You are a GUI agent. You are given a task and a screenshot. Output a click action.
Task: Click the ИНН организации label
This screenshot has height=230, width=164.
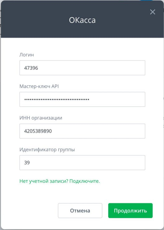41,118
